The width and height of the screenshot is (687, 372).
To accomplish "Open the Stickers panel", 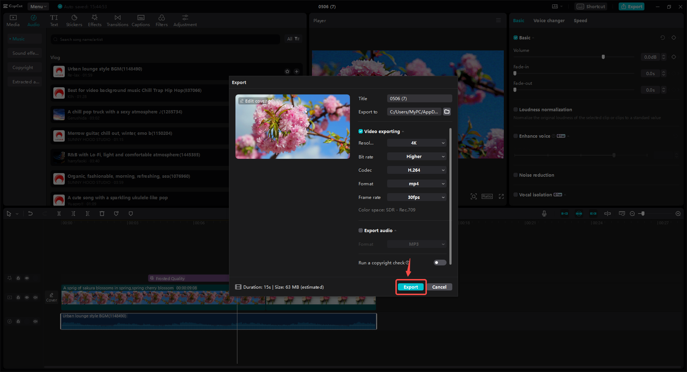I will click(74, 20).
